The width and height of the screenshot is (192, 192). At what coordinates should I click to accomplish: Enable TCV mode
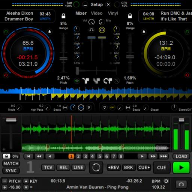coord(48,168)
